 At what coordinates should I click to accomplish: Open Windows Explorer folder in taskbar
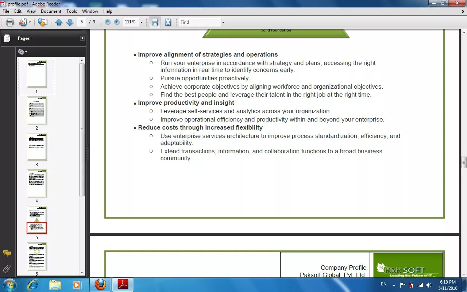click(55, 284)
